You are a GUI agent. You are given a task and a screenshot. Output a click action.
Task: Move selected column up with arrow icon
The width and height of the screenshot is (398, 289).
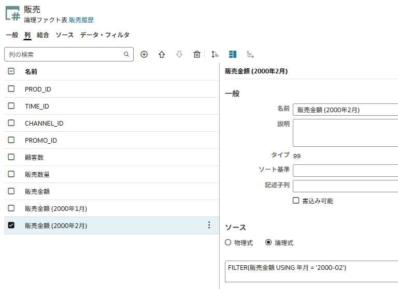(x=162, y=54)
